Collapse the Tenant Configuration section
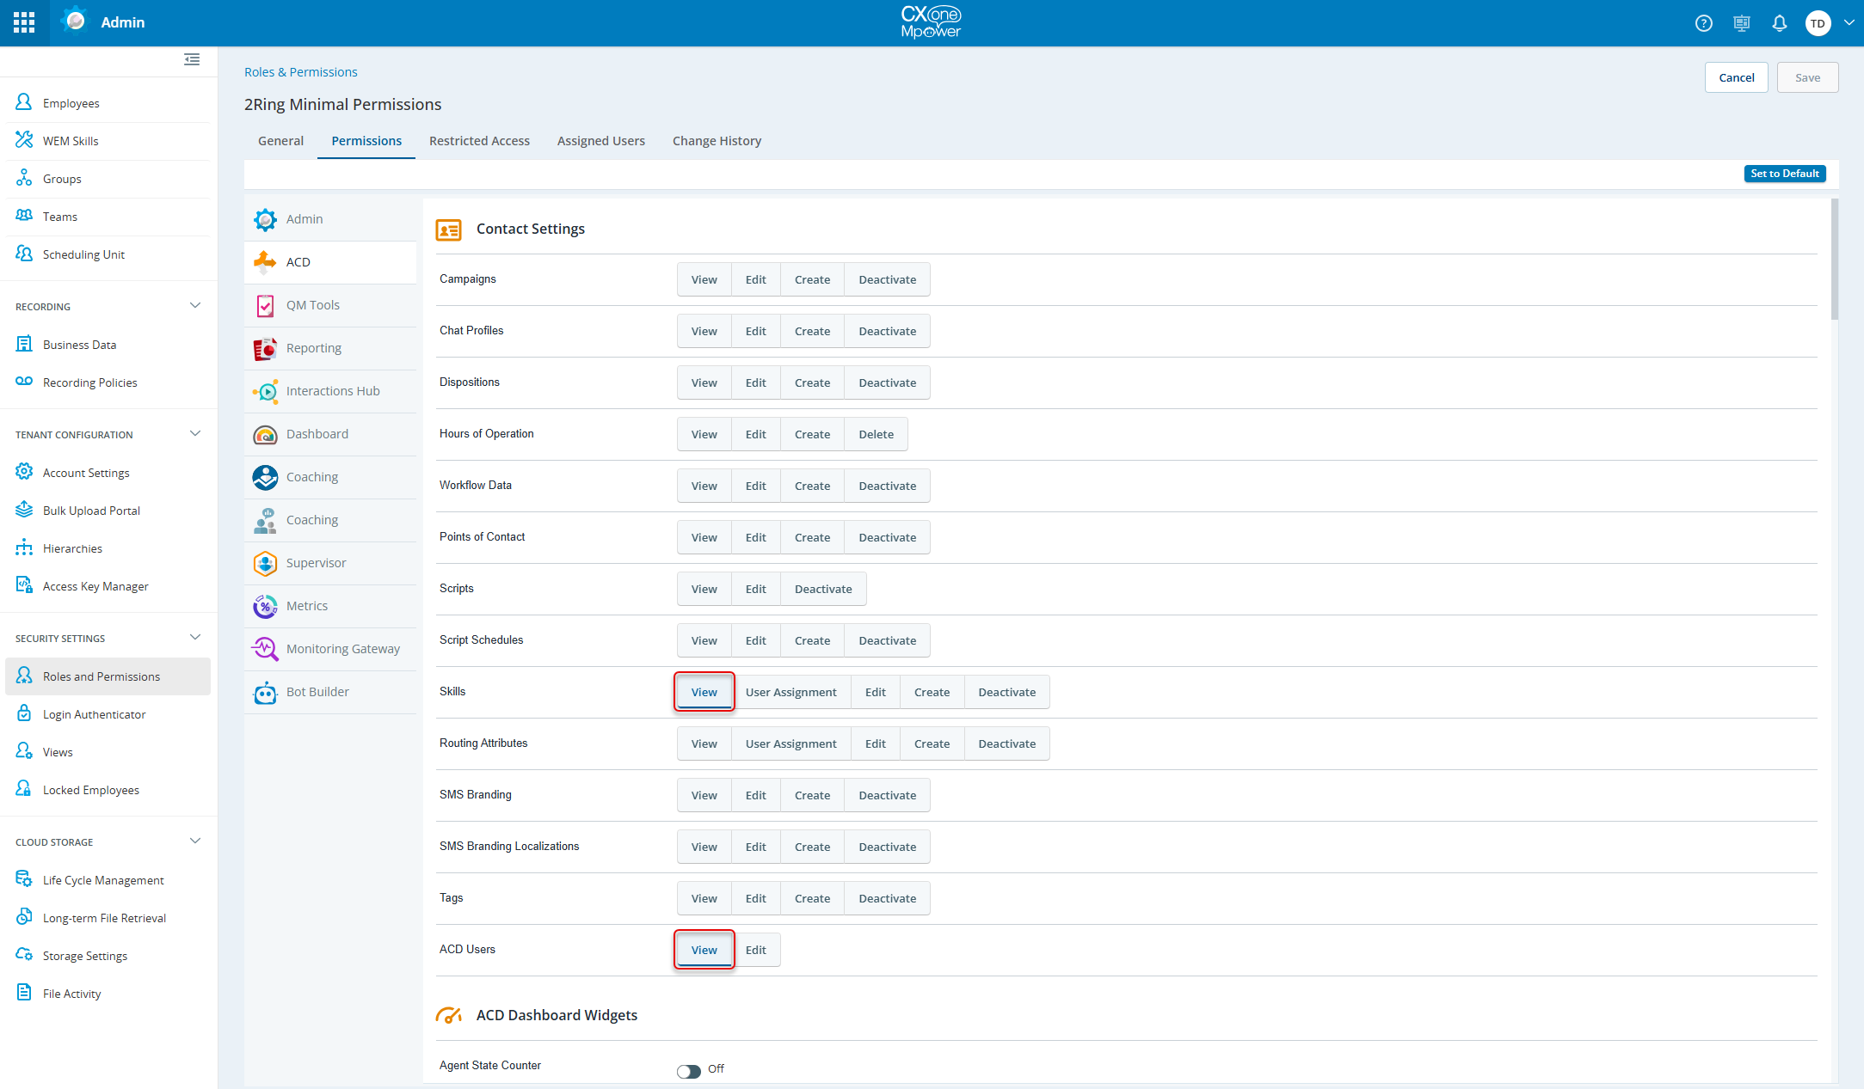Image resolution: width=1864 pixels, height=1089 pixels. tap(195, 434)
